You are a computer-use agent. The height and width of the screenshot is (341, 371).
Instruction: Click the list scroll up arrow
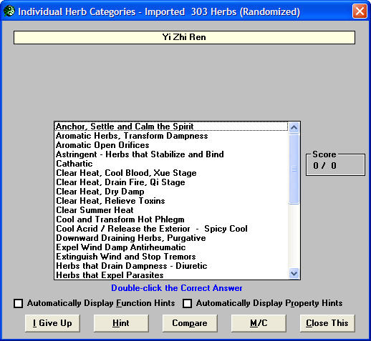point(294,128)
